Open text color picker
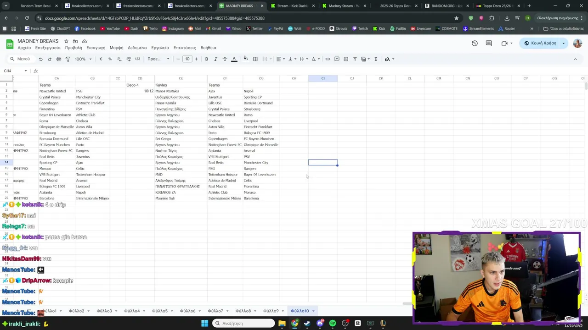588x330 pixels. click(x=234, y=59)
